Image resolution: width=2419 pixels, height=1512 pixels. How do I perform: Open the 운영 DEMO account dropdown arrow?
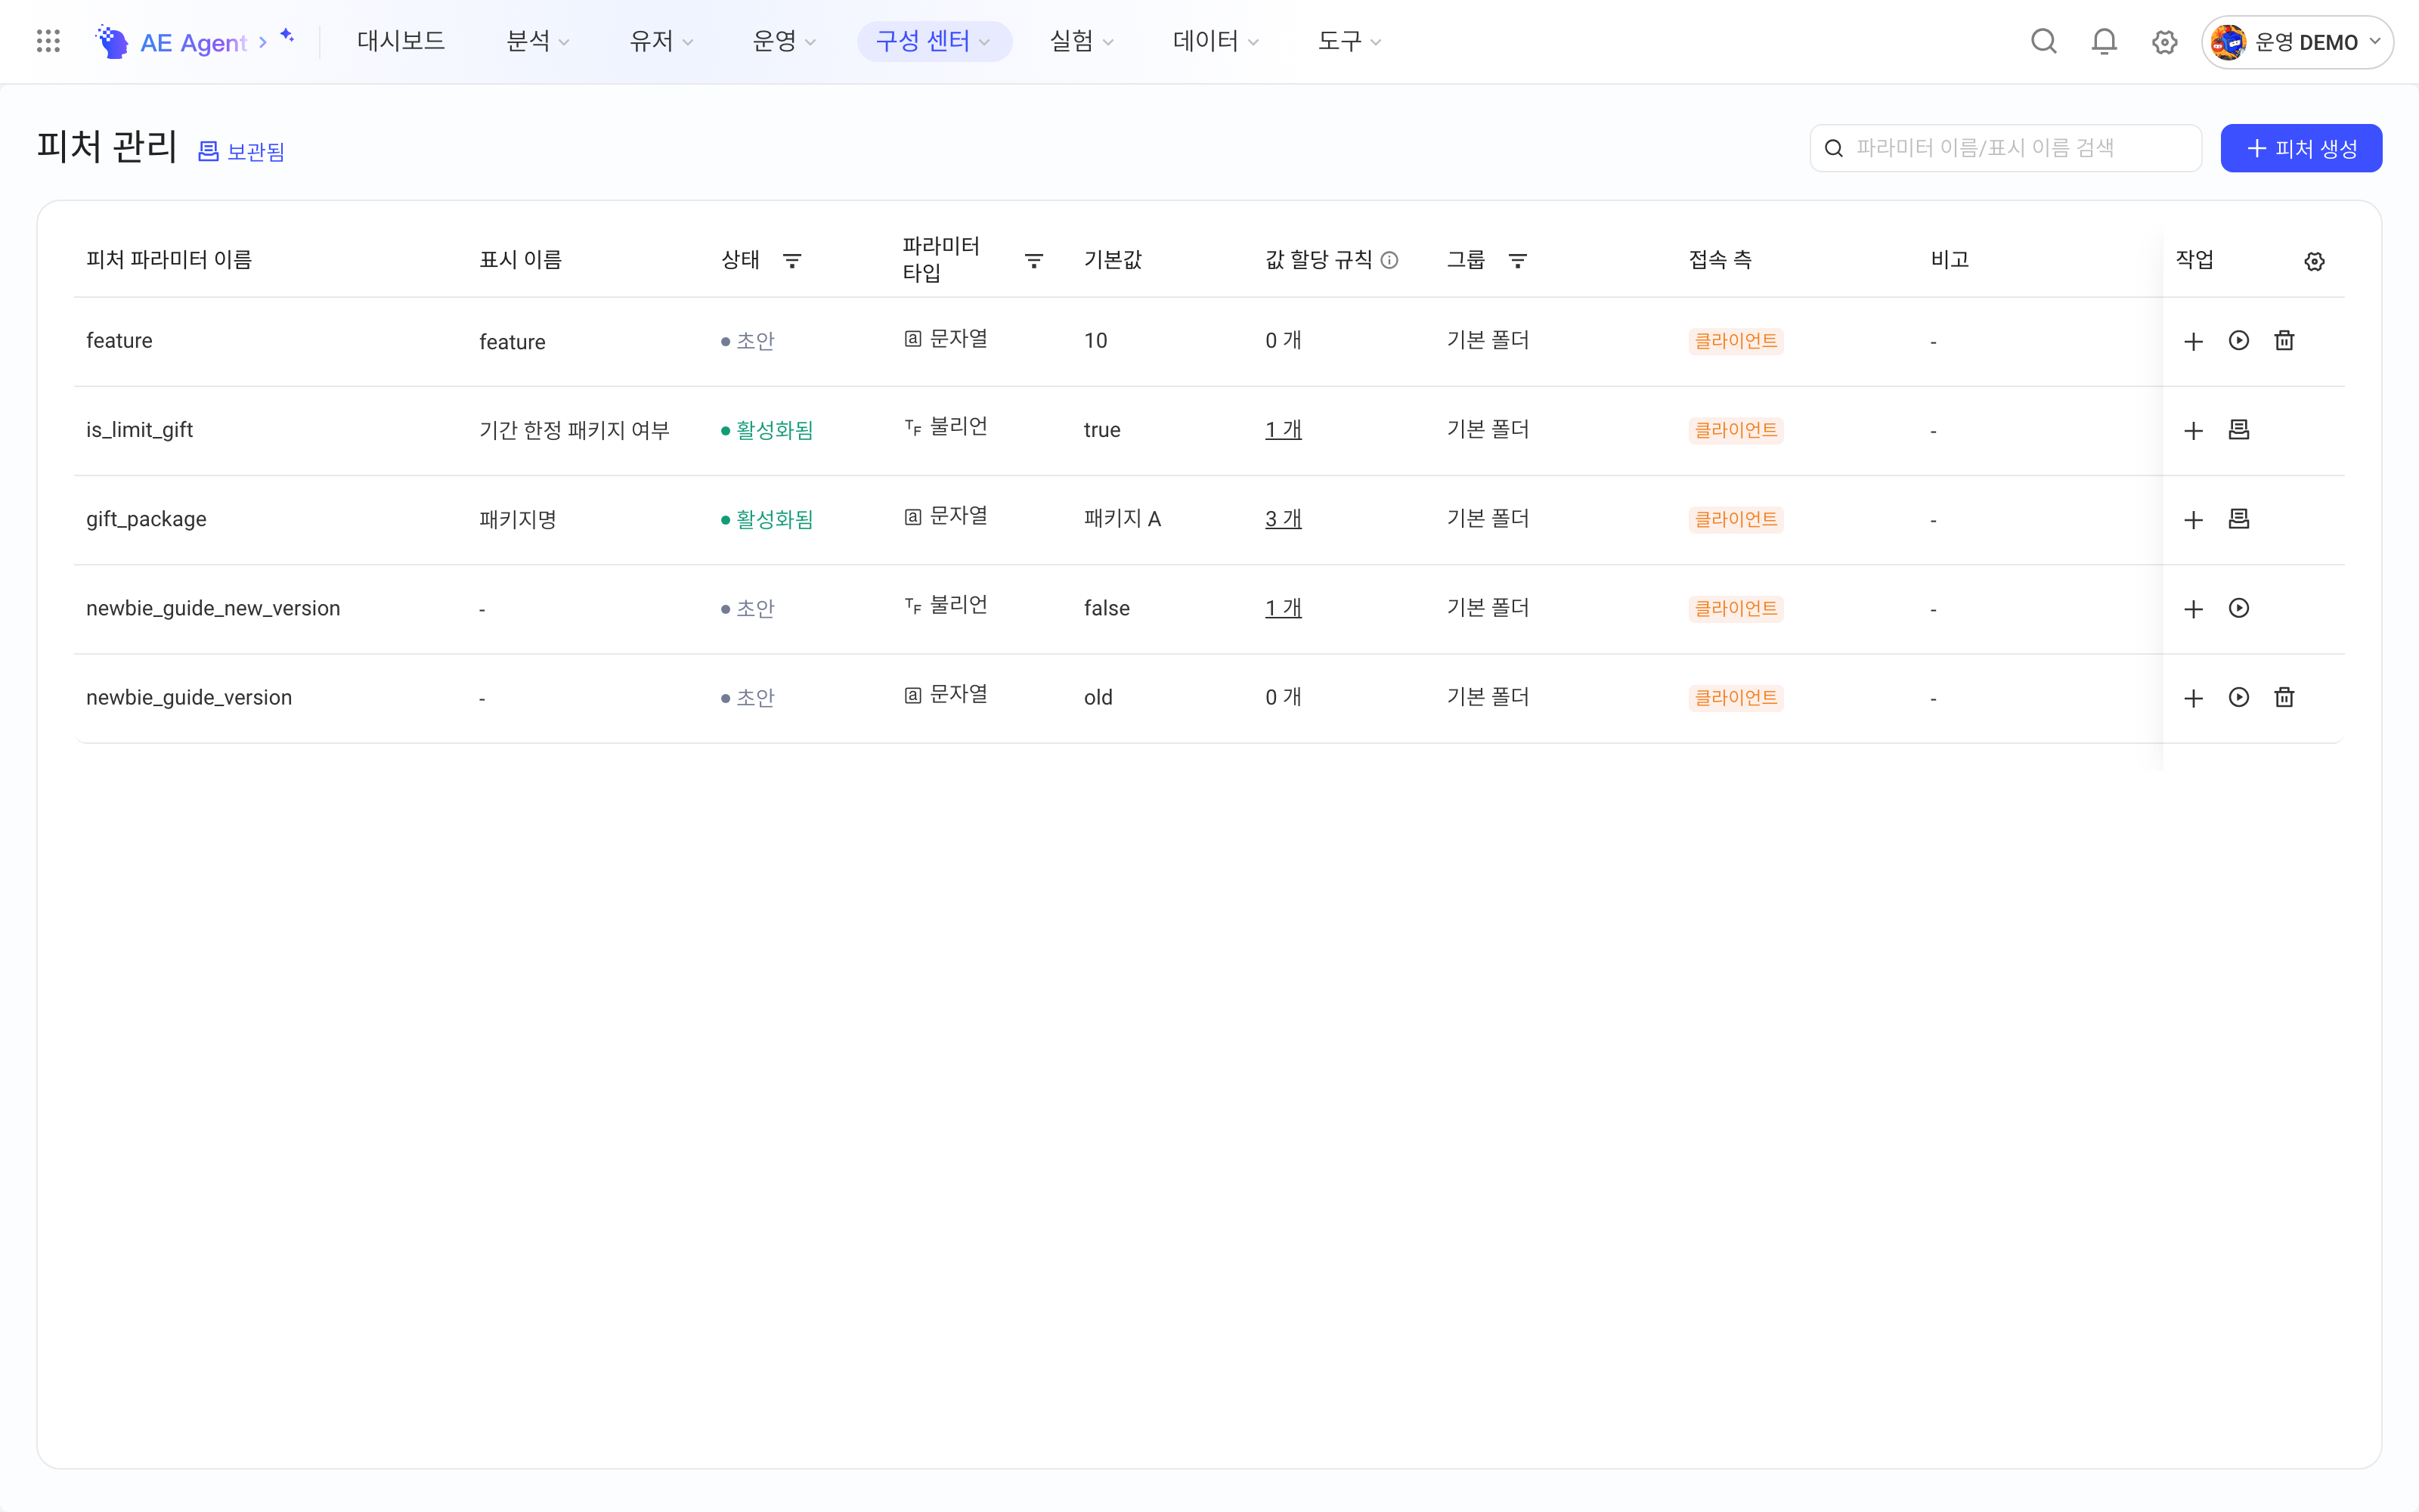(x=2375, y=42)
